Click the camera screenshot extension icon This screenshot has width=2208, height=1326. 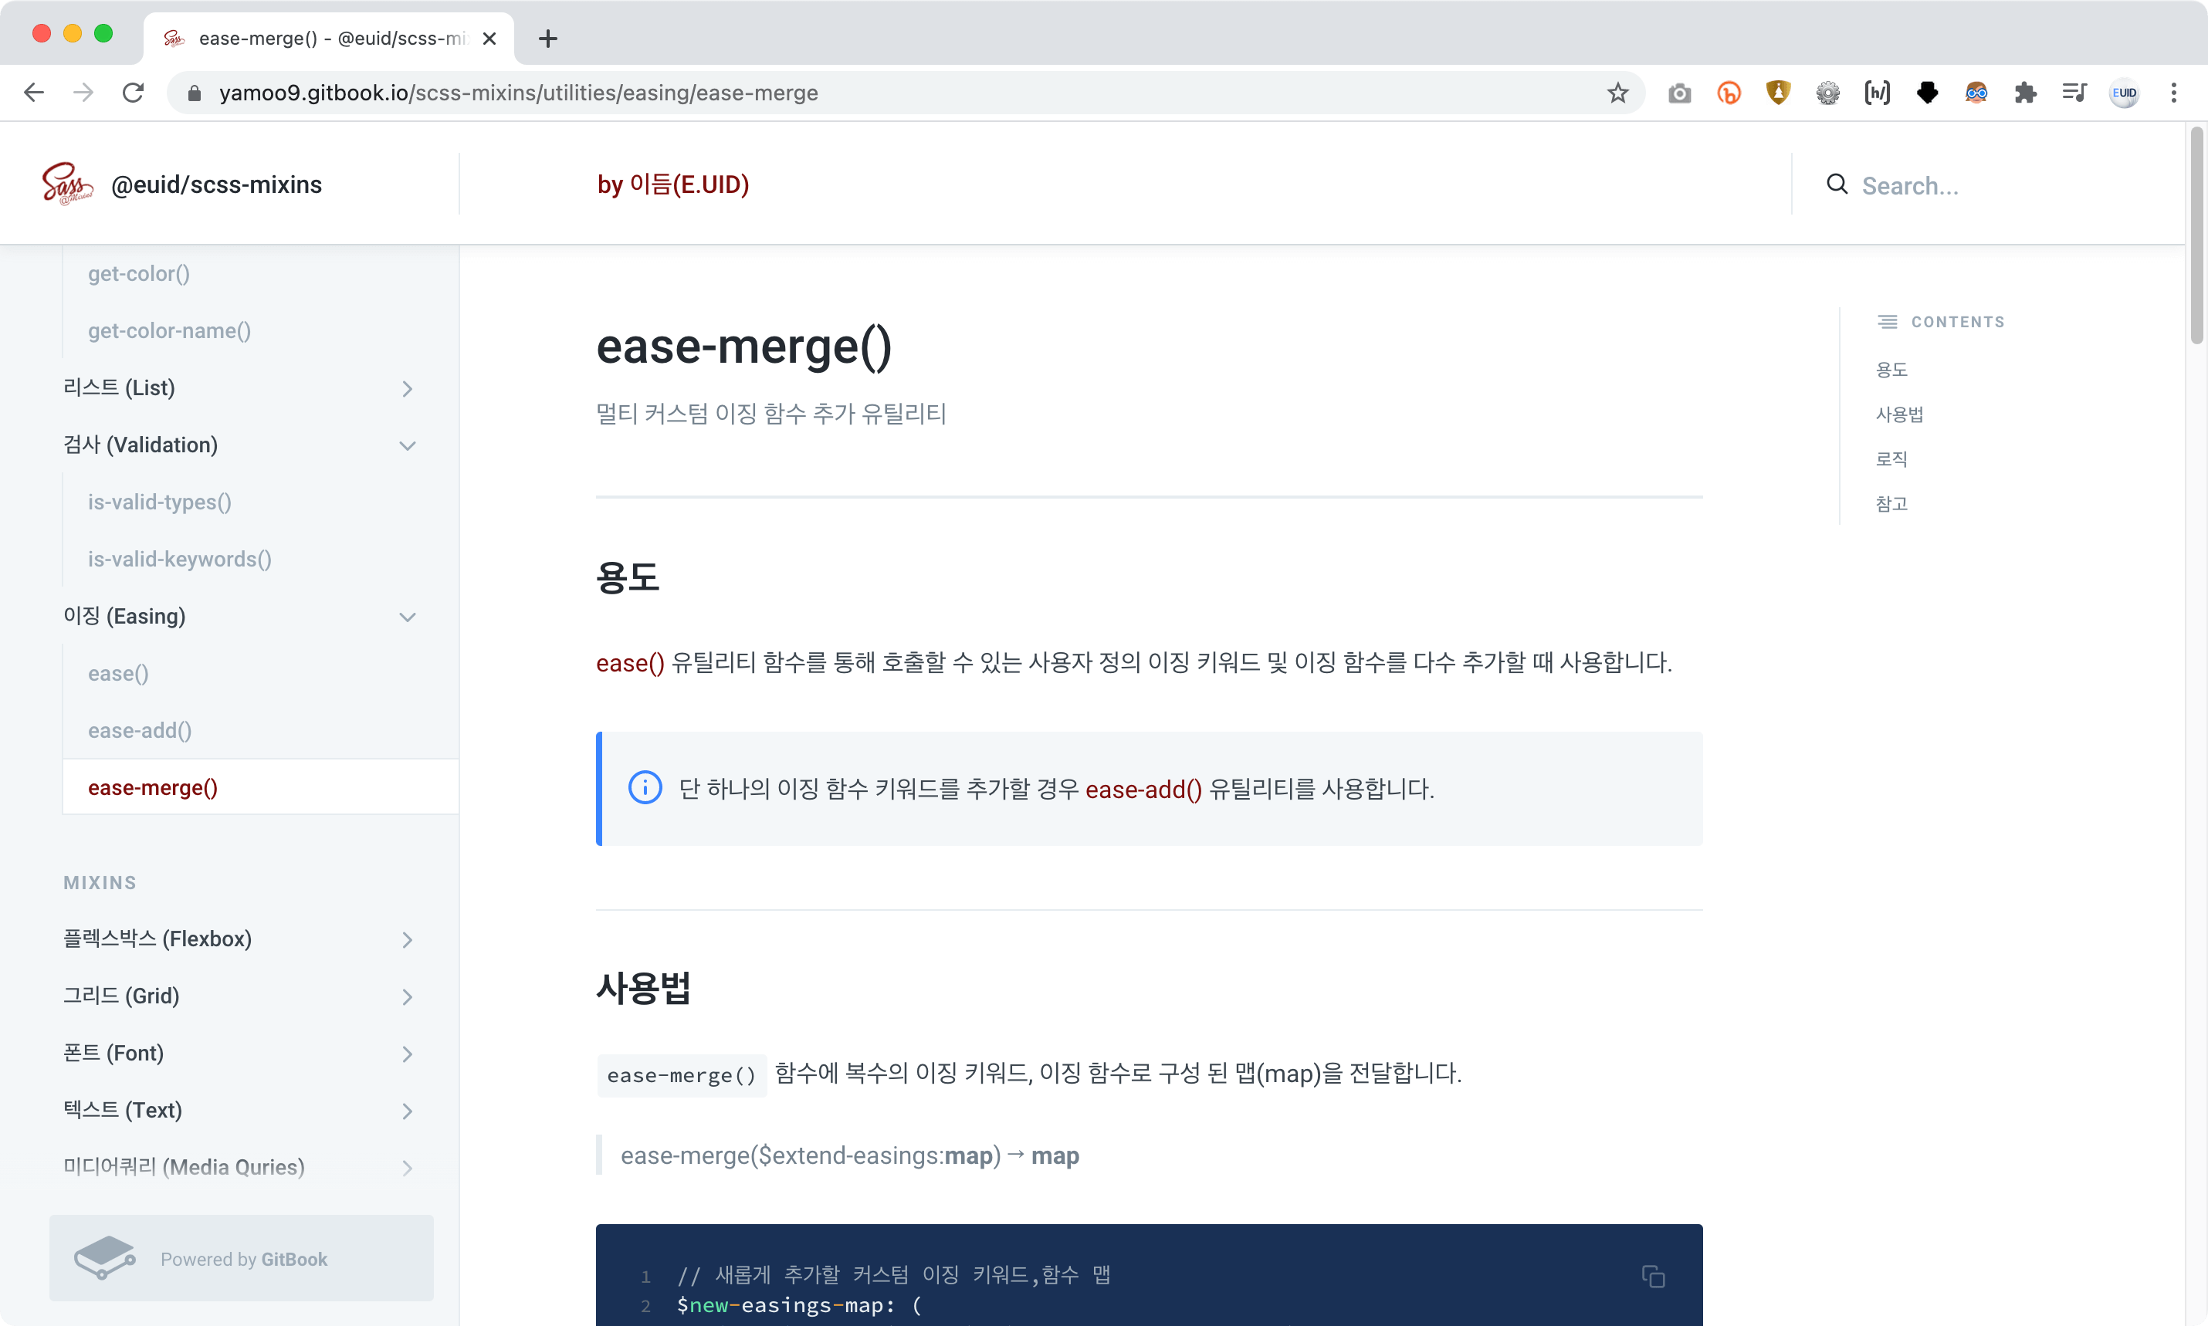[1679, 93]
